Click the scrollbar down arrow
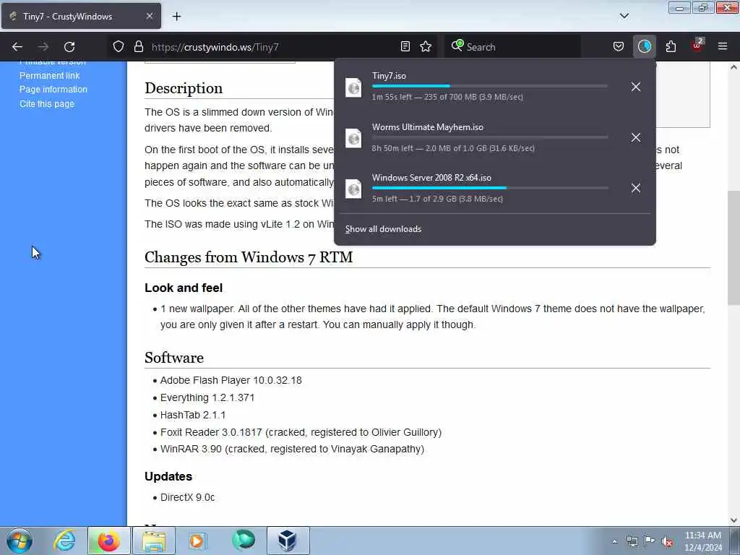 733,520
